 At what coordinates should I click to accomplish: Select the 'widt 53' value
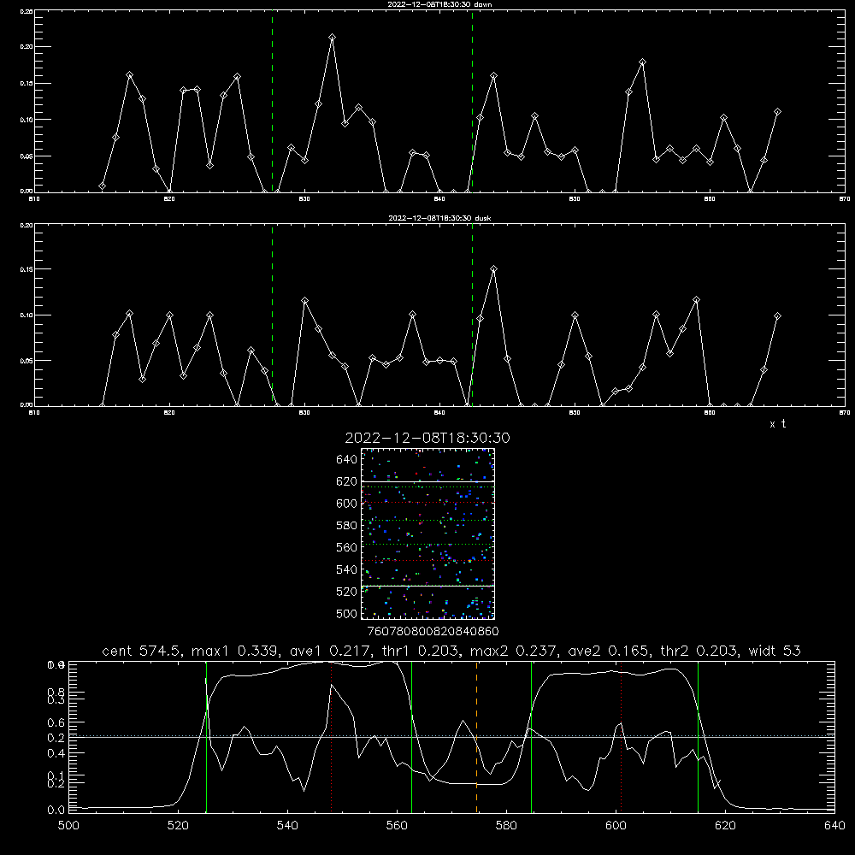point(775,651)
